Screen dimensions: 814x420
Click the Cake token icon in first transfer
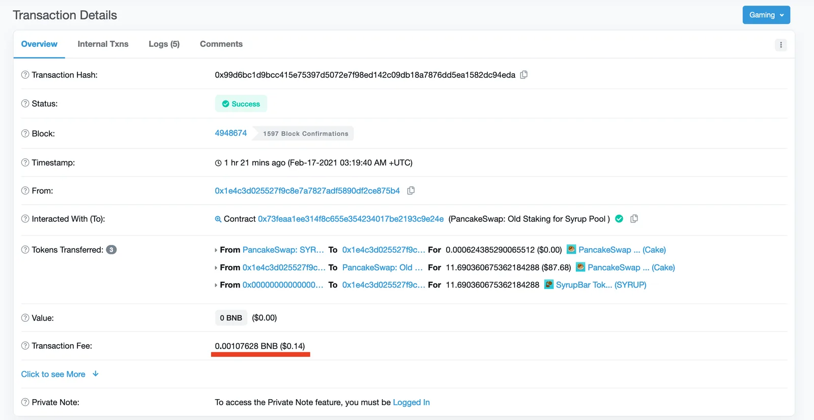pos(571,249)
